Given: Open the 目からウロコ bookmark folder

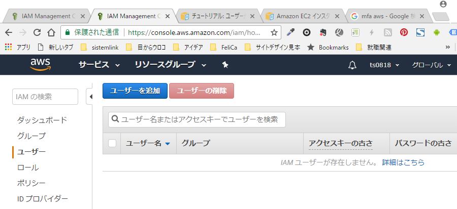Looking at the screenshot, I should [146, 47].
